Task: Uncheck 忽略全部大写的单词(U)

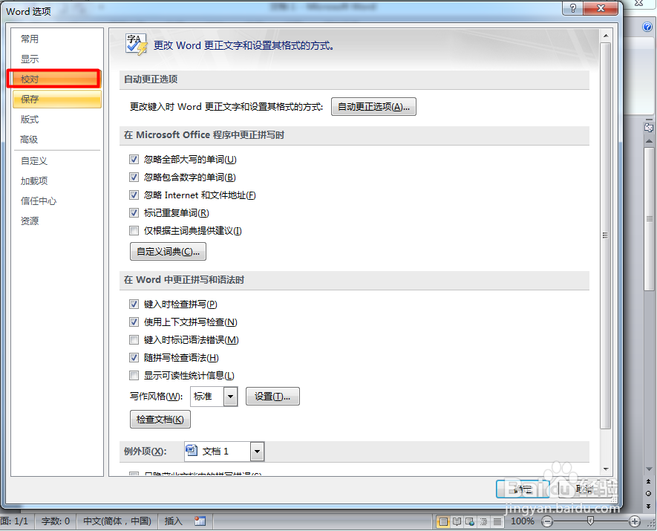Action: click(x=134, y=160)
